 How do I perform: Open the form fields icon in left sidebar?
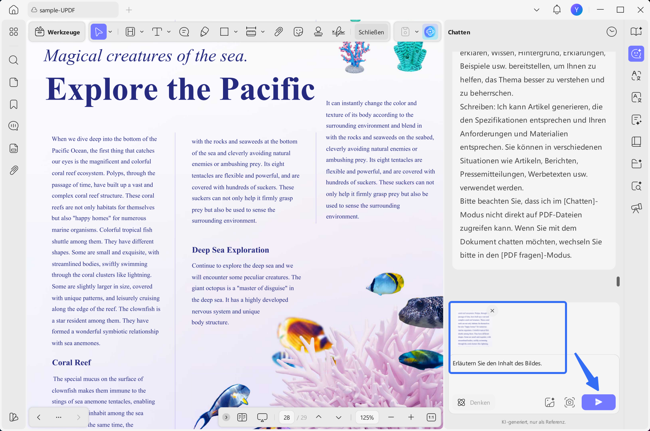(x=14, y=148)
